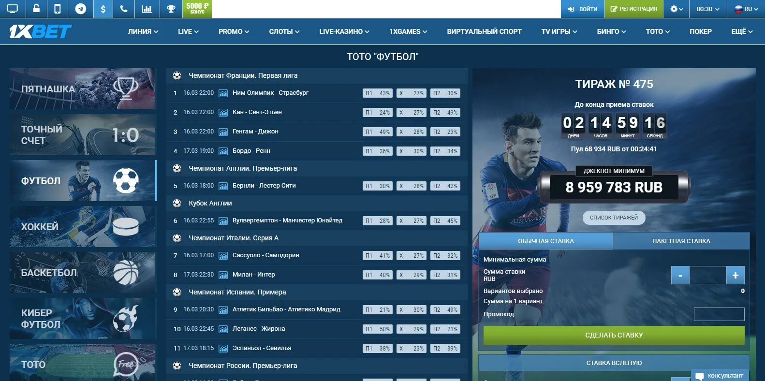The image size is (765, 381).
Task: Expand the ЛИНИЯ menu
Action: coord(143,31)
